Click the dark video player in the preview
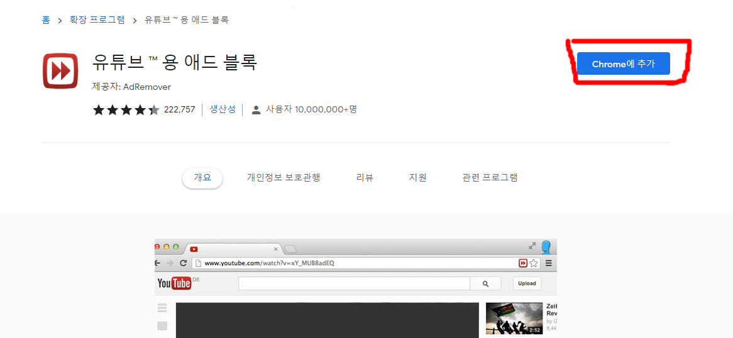Viewport: 733px width, 338px height. (x=328, y=320)
